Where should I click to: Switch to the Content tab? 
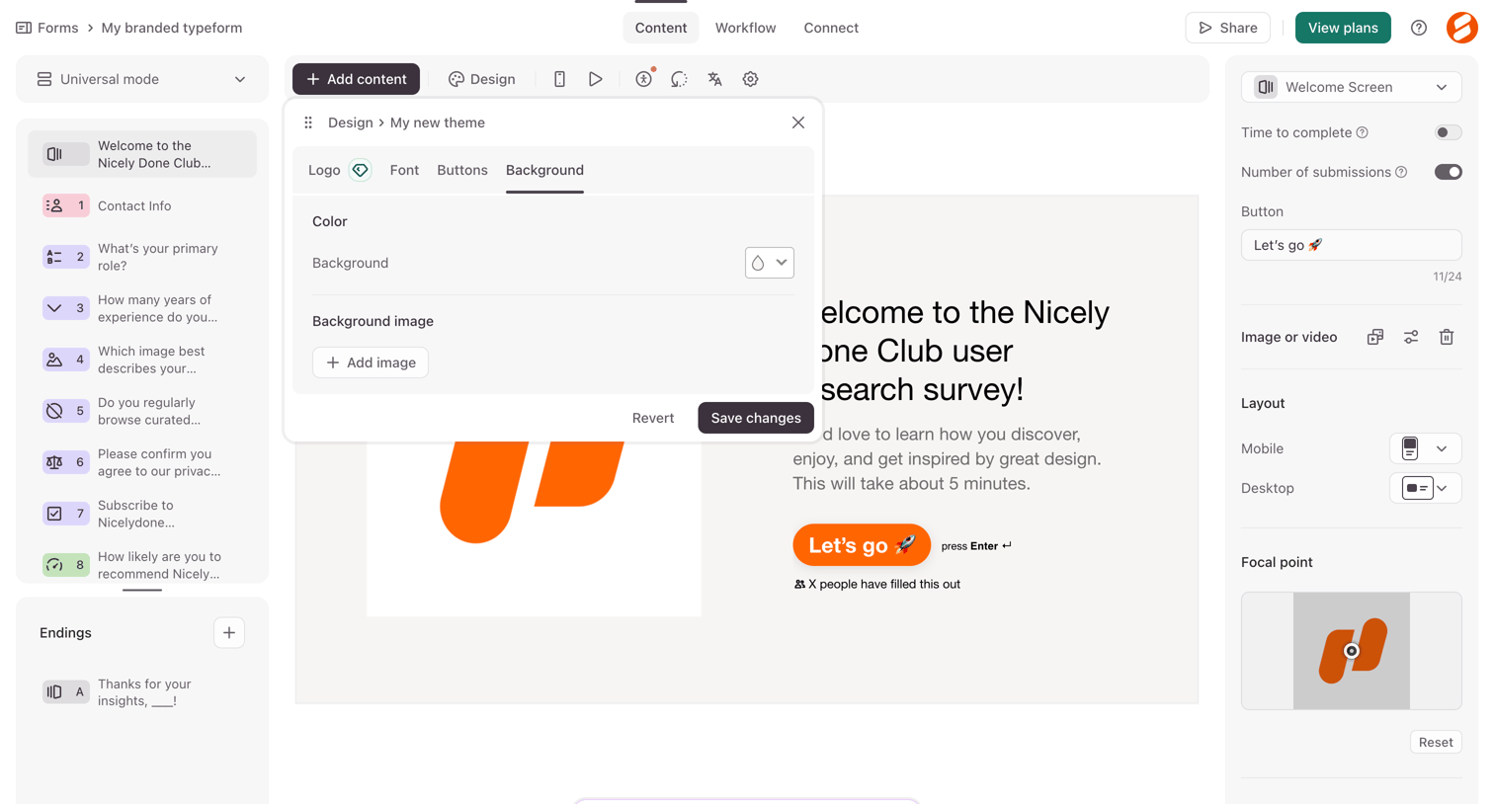pos(661,28)
